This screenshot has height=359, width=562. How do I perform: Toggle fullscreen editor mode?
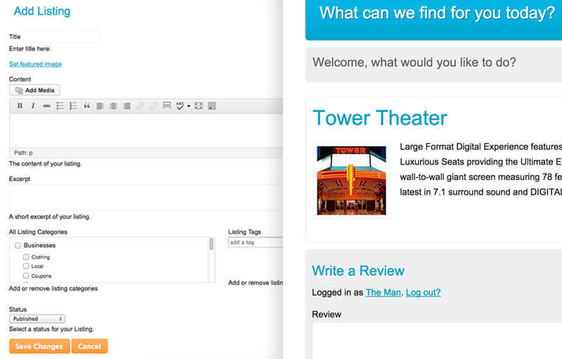pos(199,106)
